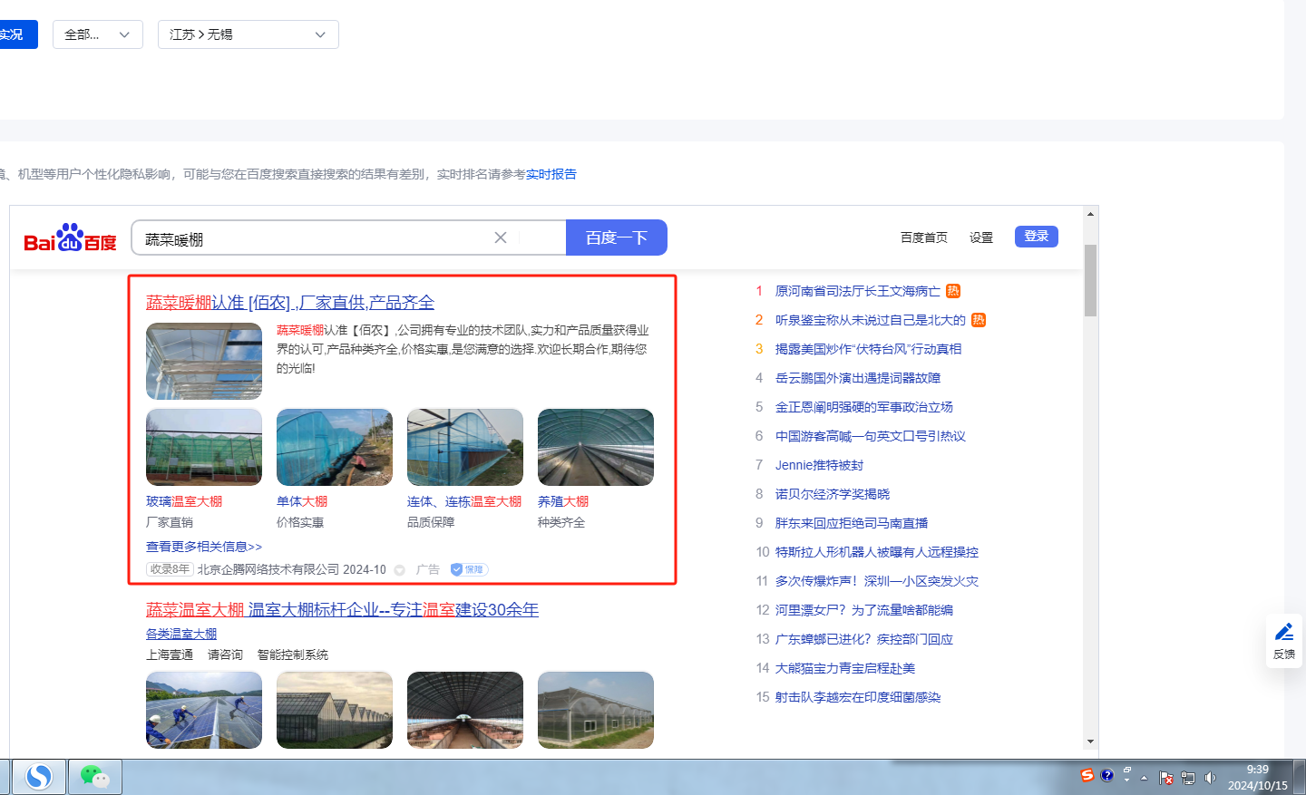Open the Sogou browser taskbar icon
Image resolution: width=1306 pixels, height=795 pixels.
(x=39, y=777)
